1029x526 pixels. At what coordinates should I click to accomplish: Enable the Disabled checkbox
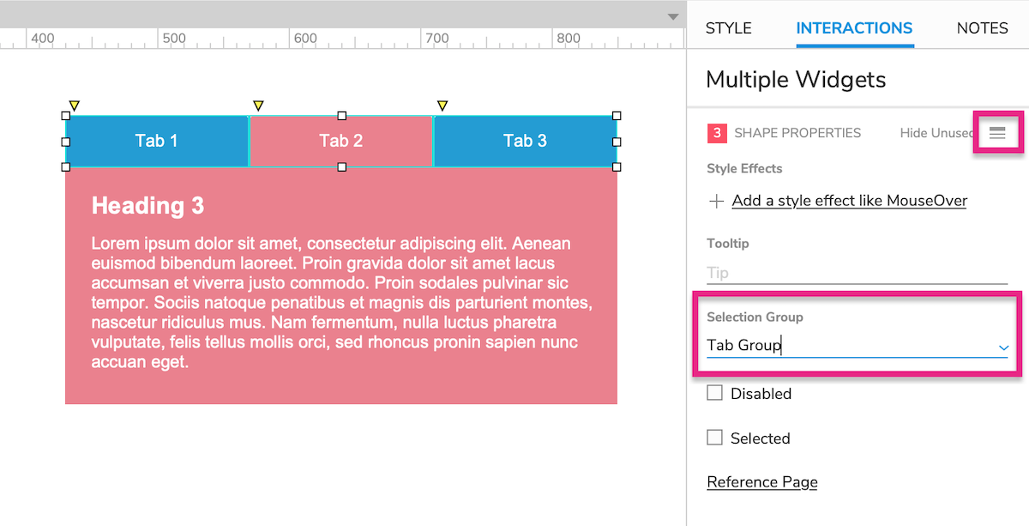pos(714,393)
